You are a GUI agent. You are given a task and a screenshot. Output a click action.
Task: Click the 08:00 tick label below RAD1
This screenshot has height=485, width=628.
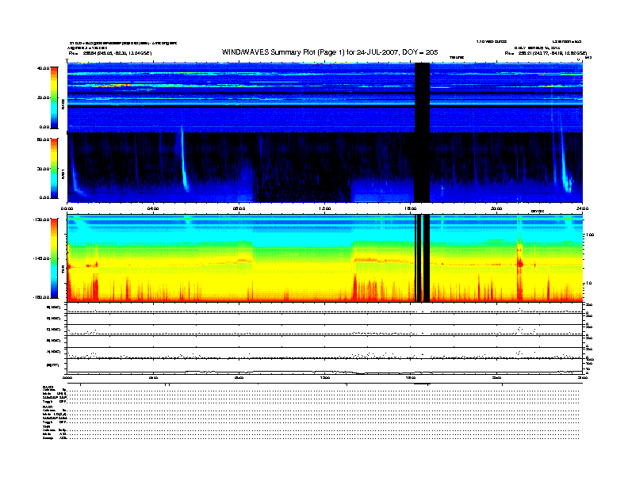239,208
